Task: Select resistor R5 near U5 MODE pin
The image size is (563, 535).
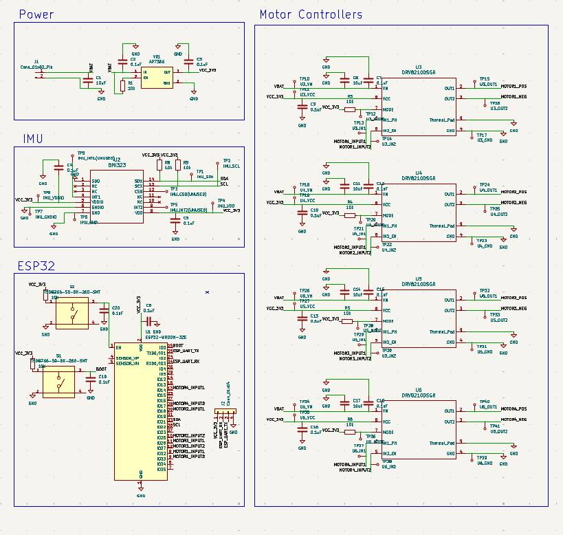Action: (x=347, y=321)
